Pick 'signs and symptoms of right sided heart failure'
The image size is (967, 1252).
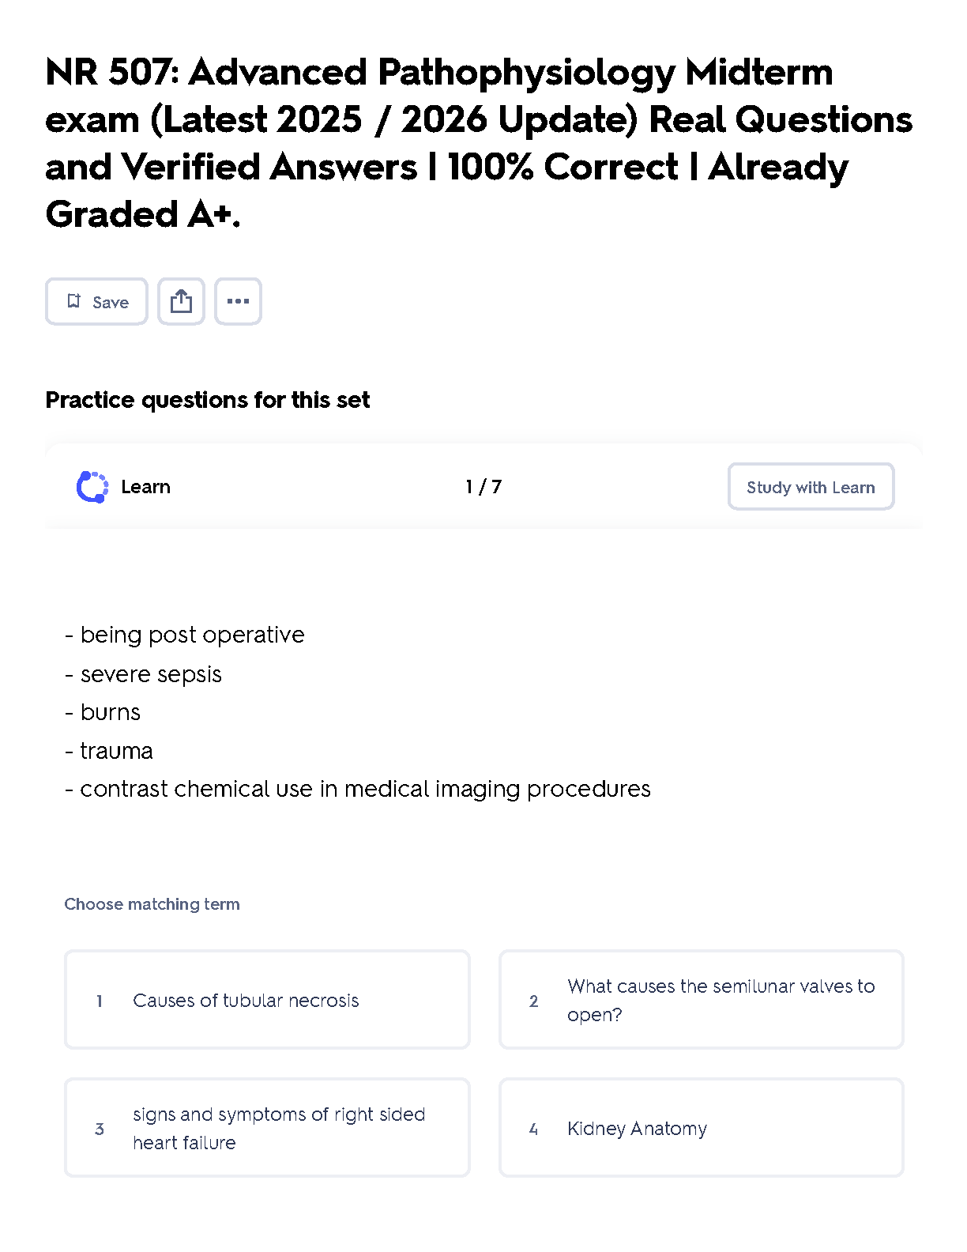pyautogui.click(x=267, y=1128)
